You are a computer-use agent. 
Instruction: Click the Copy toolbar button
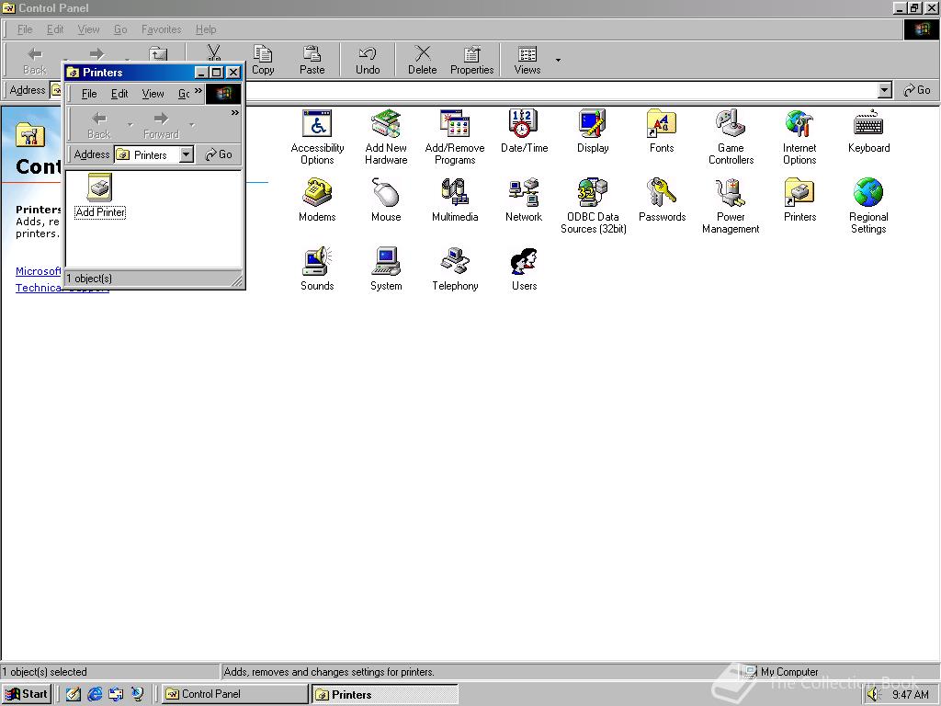point(263,60)
